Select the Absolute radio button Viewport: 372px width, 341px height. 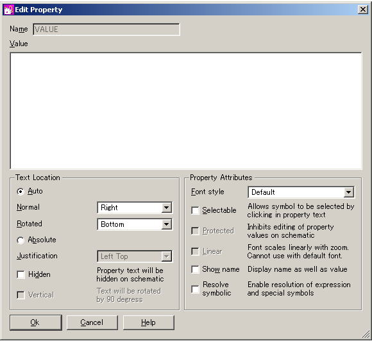point(21,240)
